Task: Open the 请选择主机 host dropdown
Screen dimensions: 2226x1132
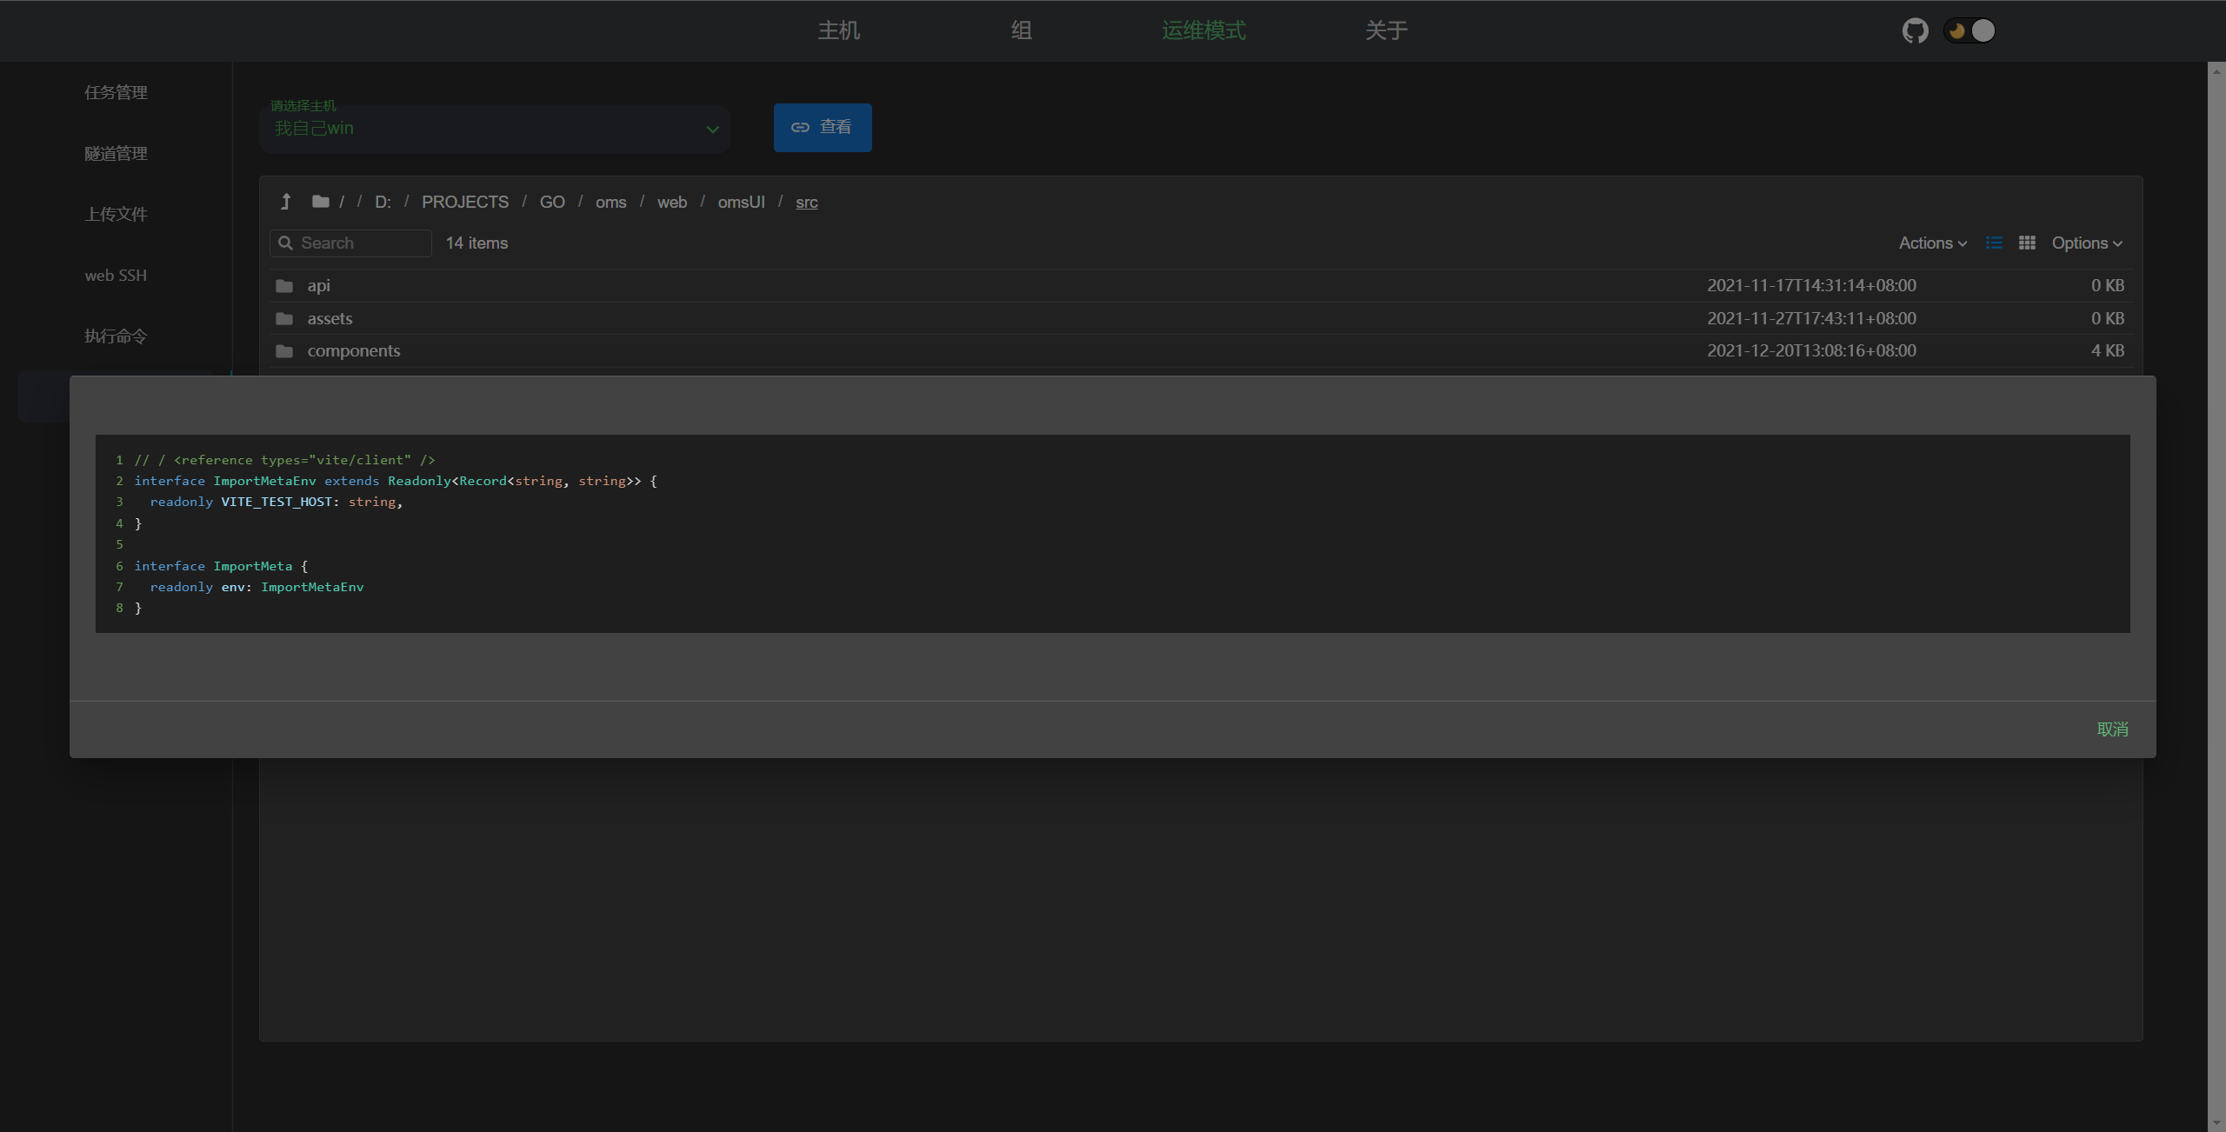Action: pyautogui.click(x=494, y=128)
